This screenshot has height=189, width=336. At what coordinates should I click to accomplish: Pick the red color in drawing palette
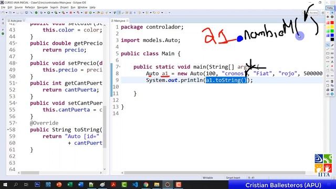click(x=332, y=23)
